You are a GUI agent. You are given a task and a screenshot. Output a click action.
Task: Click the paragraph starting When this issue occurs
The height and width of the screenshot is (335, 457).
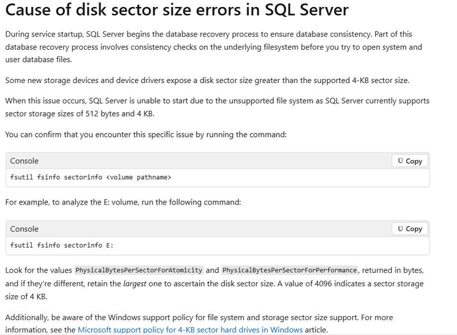pyautogui.click(x=217, y=107)
